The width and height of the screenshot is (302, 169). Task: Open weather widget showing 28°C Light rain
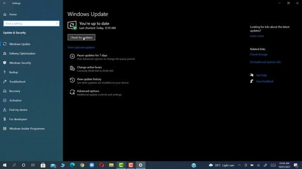coord(221,165)
